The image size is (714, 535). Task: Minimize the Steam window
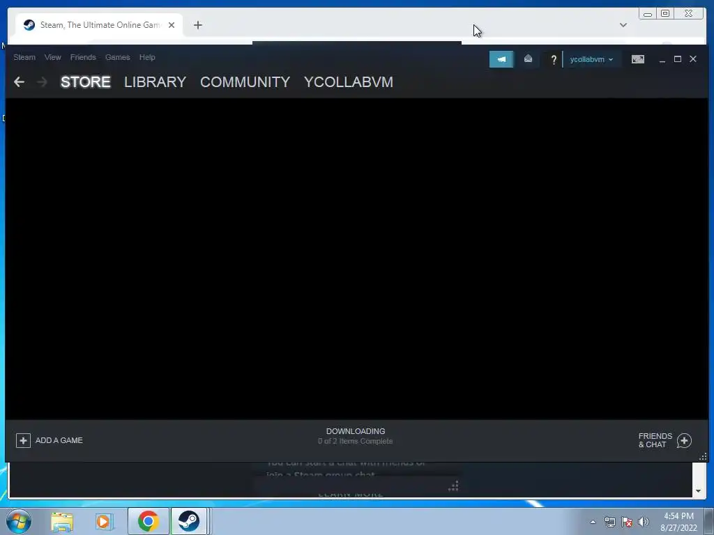(x=662, y=60)
